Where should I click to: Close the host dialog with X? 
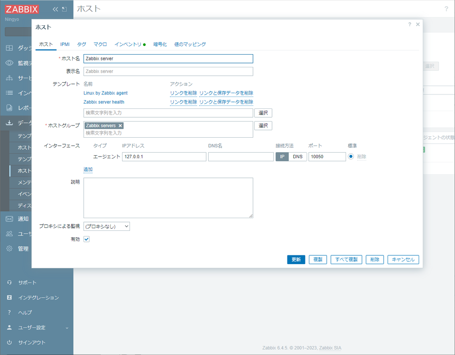[x=418, y=24]
